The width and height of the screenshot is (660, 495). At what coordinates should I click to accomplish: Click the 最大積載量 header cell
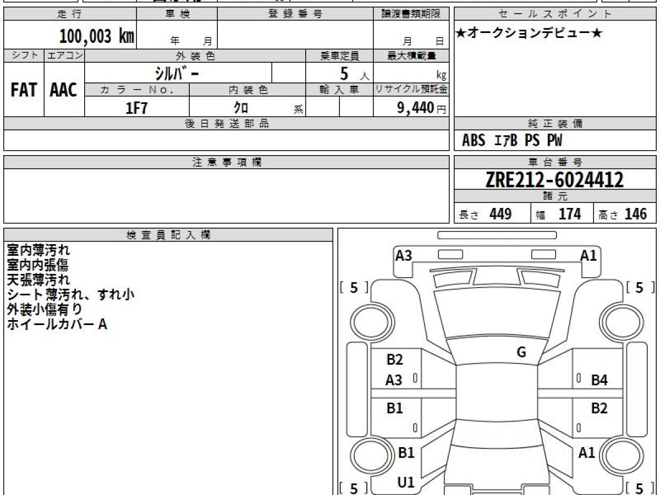[411, 56]
